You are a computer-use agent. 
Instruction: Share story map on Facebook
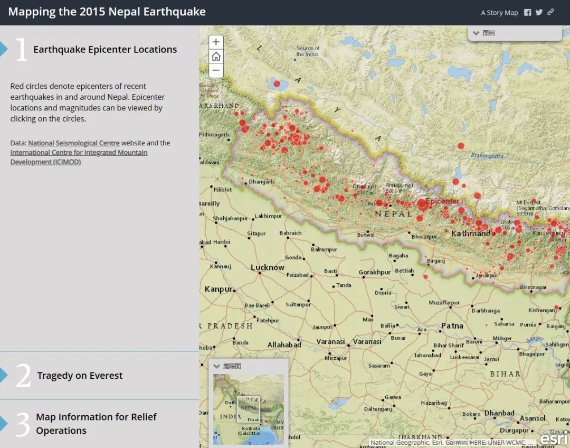click(527, 12)
